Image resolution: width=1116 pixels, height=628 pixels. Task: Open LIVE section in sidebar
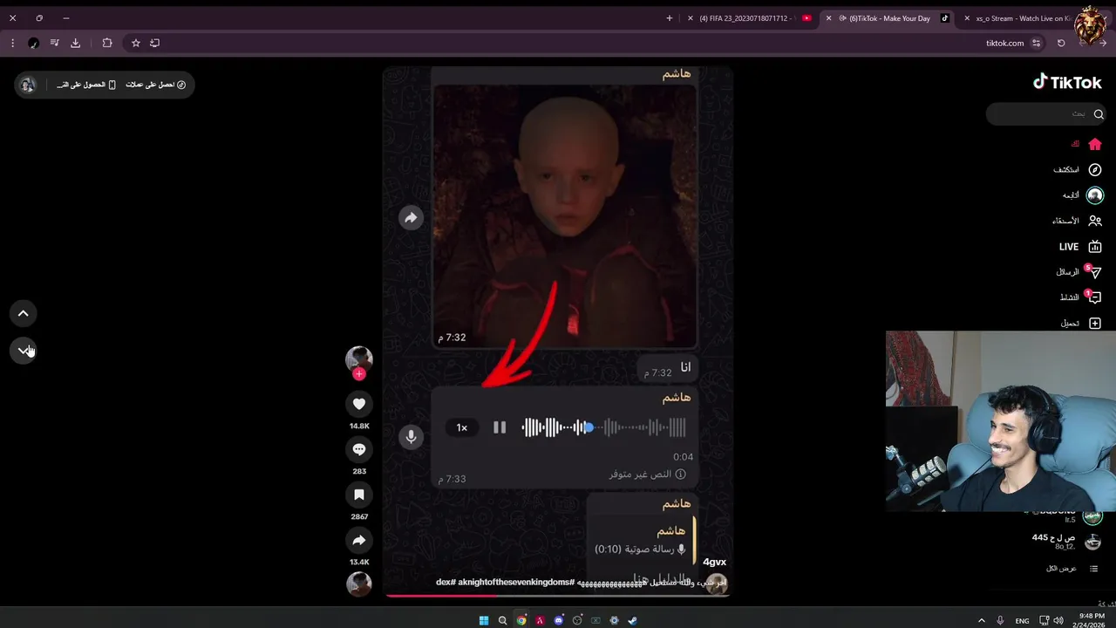pyautogui.click(x=1080, y=247)
